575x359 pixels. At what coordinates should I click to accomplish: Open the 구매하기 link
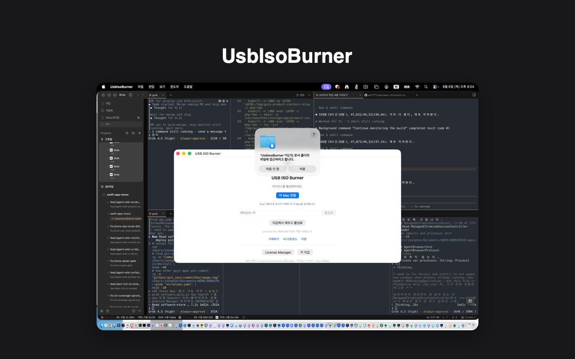pos(274,239)
